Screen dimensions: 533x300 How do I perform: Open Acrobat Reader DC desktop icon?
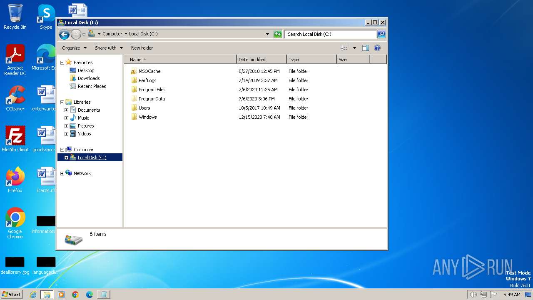(15, 60)
